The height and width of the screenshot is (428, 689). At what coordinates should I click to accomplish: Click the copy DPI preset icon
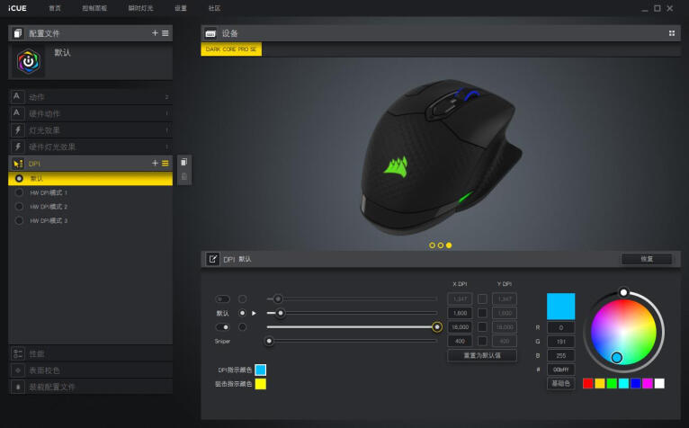[x=183, y=162]
